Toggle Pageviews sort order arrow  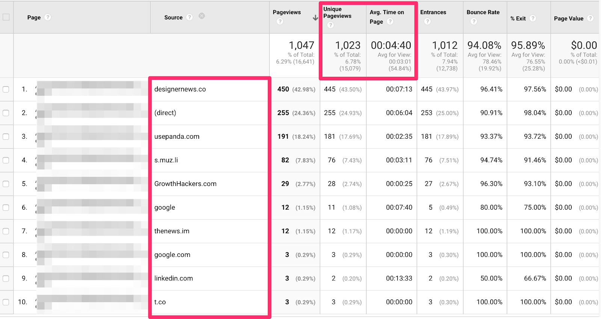point(315,18)
